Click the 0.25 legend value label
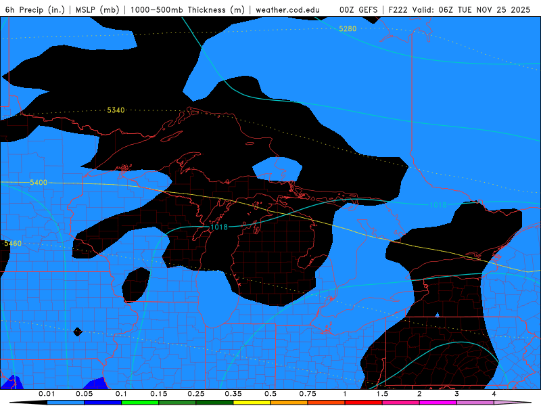The image size is (541, 406). point(196,394)
